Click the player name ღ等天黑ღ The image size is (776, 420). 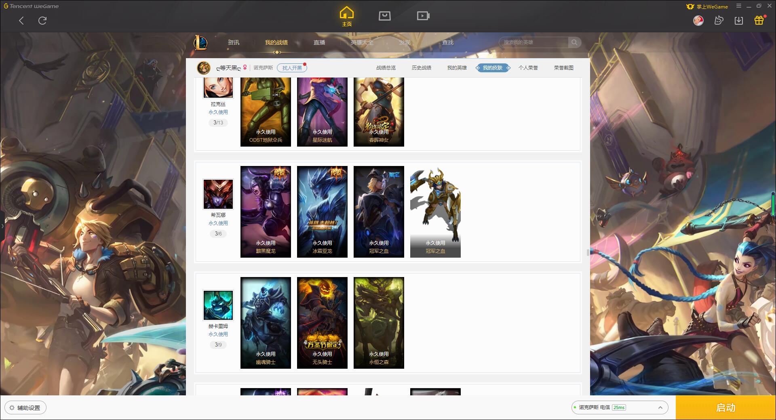tap(228, 68)
